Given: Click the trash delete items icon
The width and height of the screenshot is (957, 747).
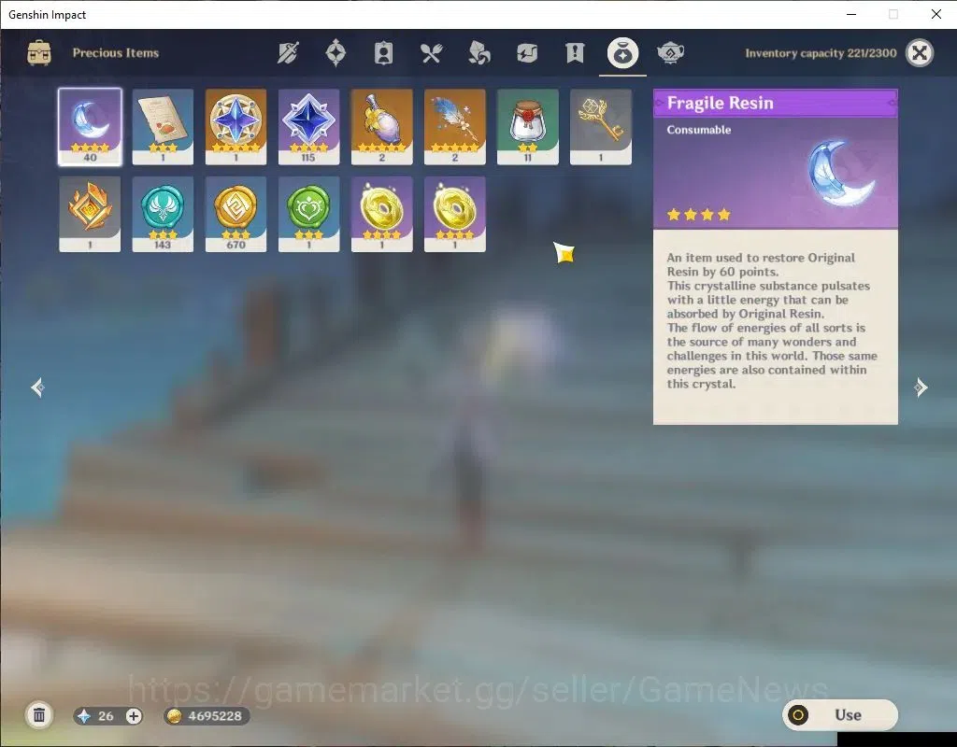Looking at the screenshot, I should point(39,715).
